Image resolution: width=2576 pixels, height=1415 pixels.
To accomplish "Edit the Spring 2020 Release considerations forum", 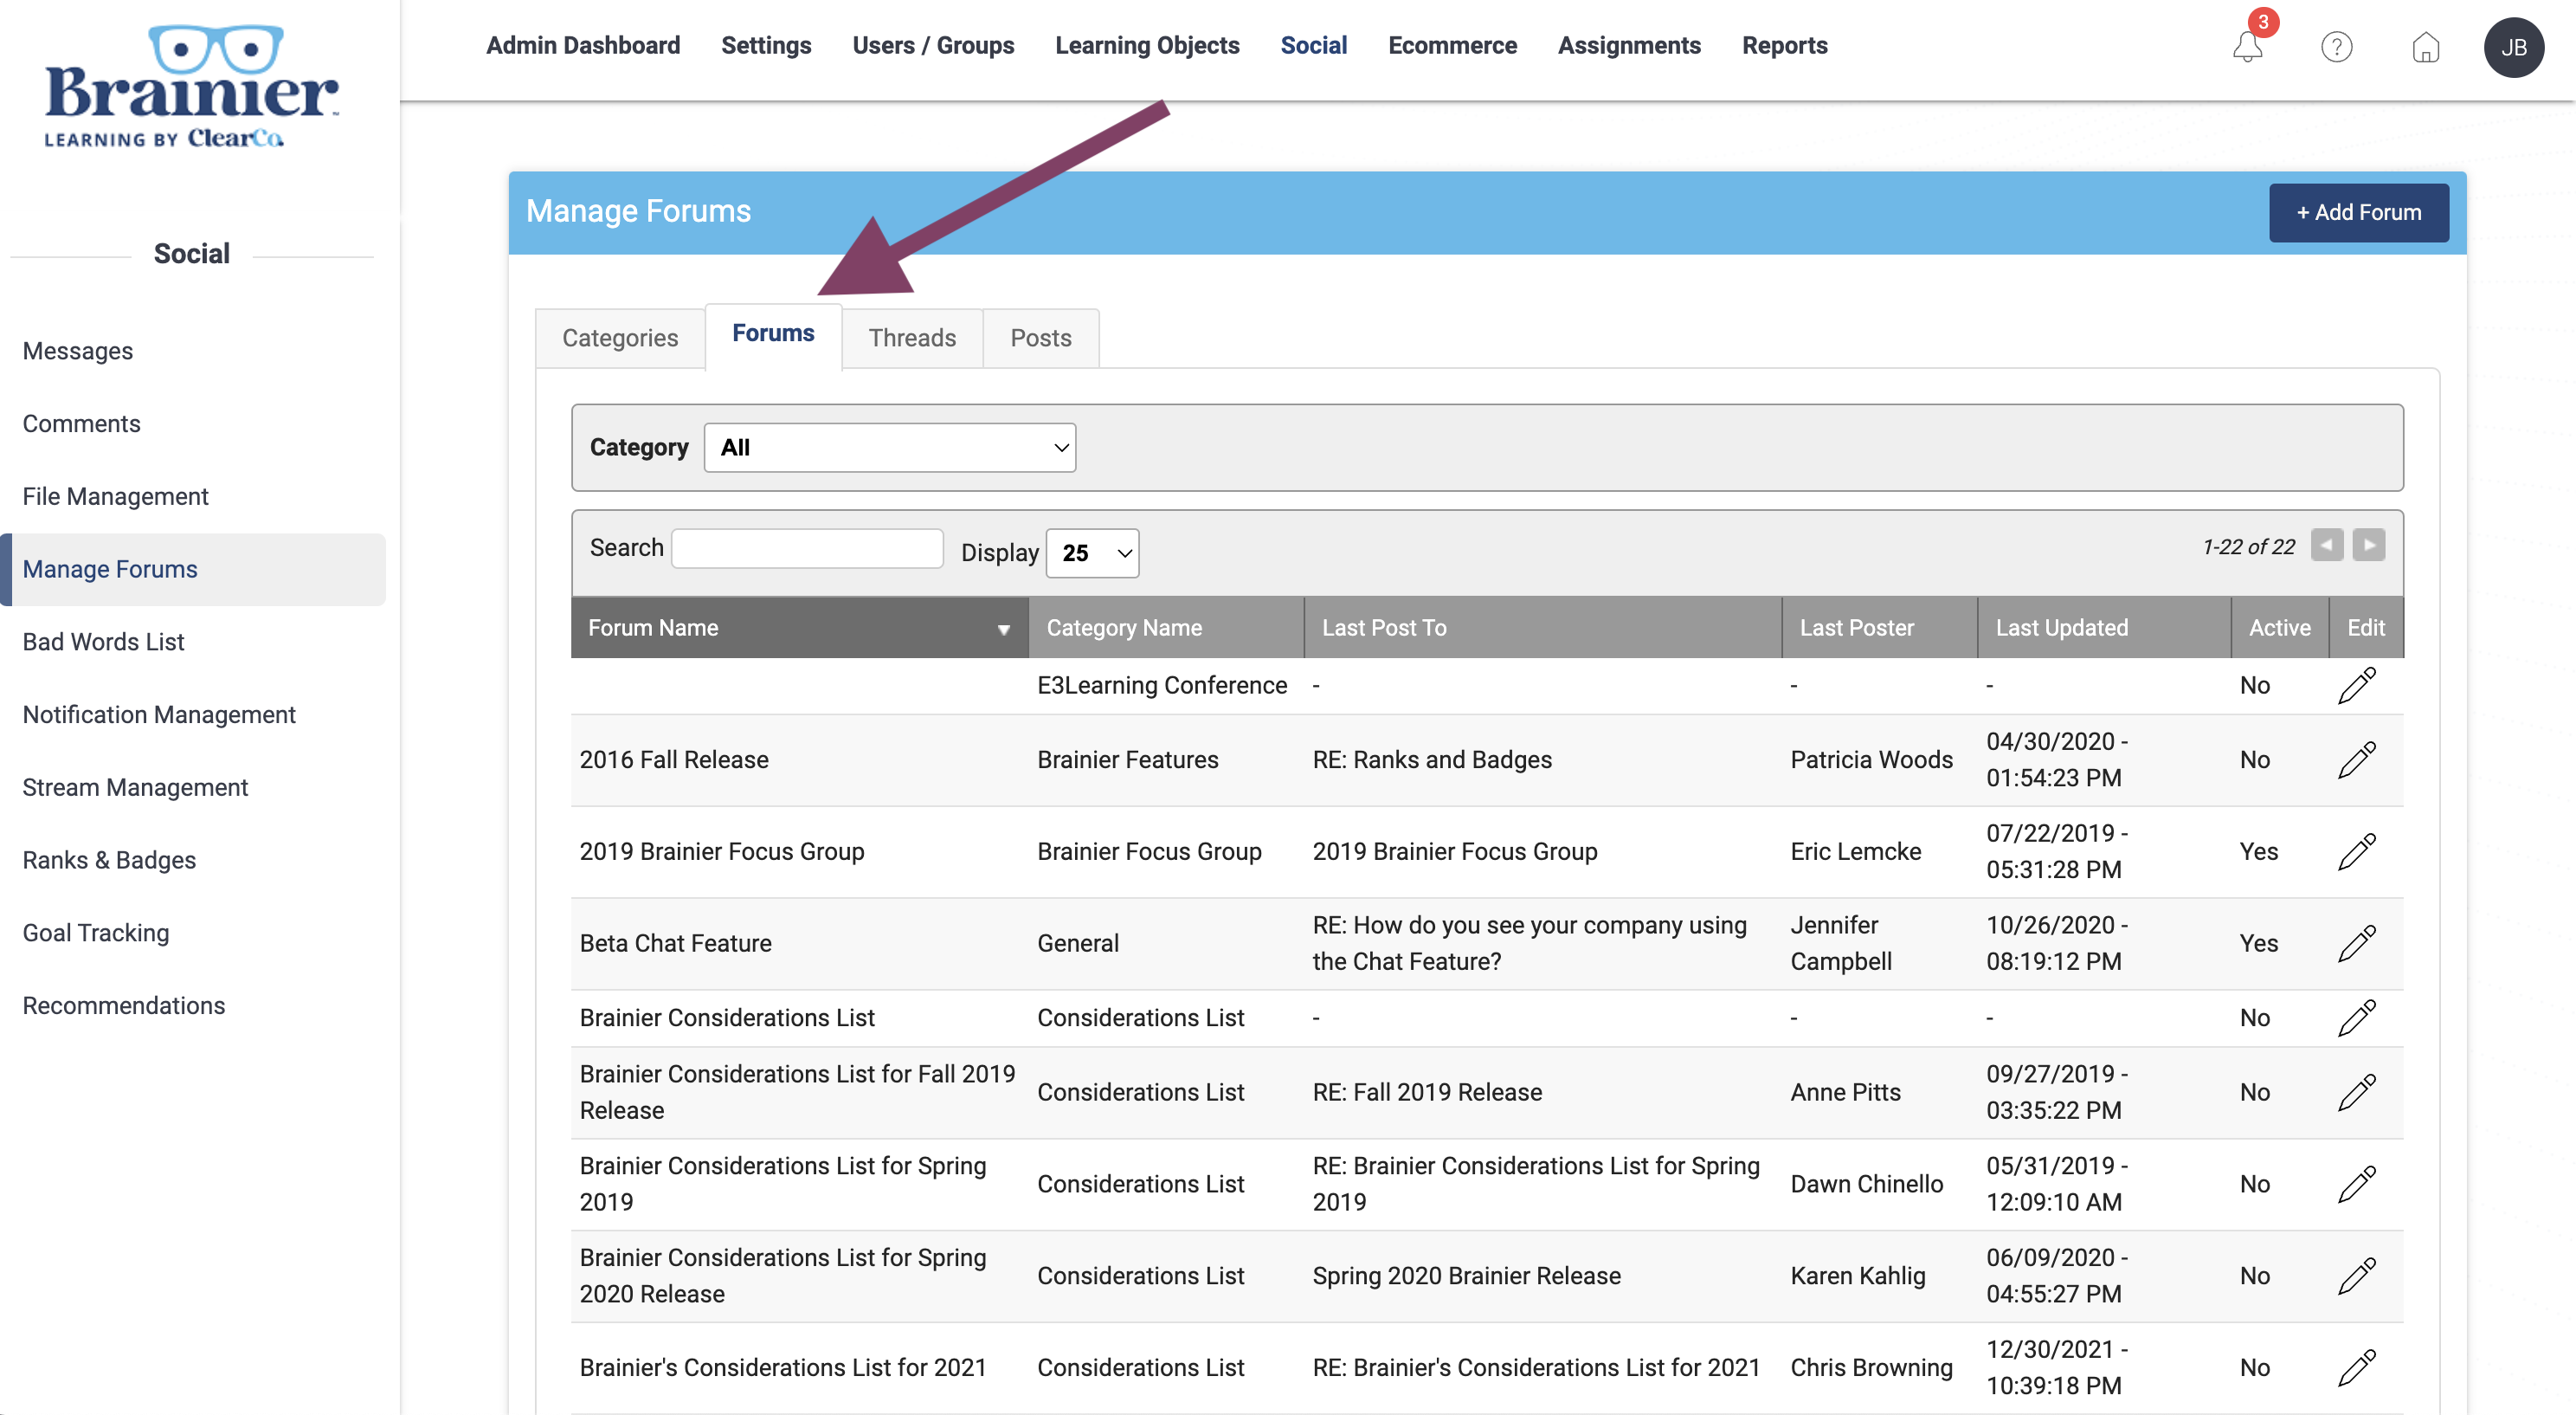I will (x=2356, y=1276).
